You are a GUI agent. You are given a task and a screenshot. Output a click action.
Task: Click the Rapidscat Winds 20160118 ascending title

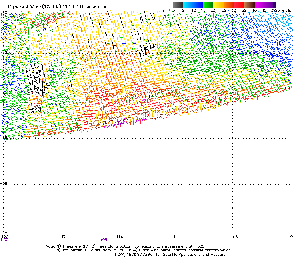pyautogui.click(x=58, y=7)
